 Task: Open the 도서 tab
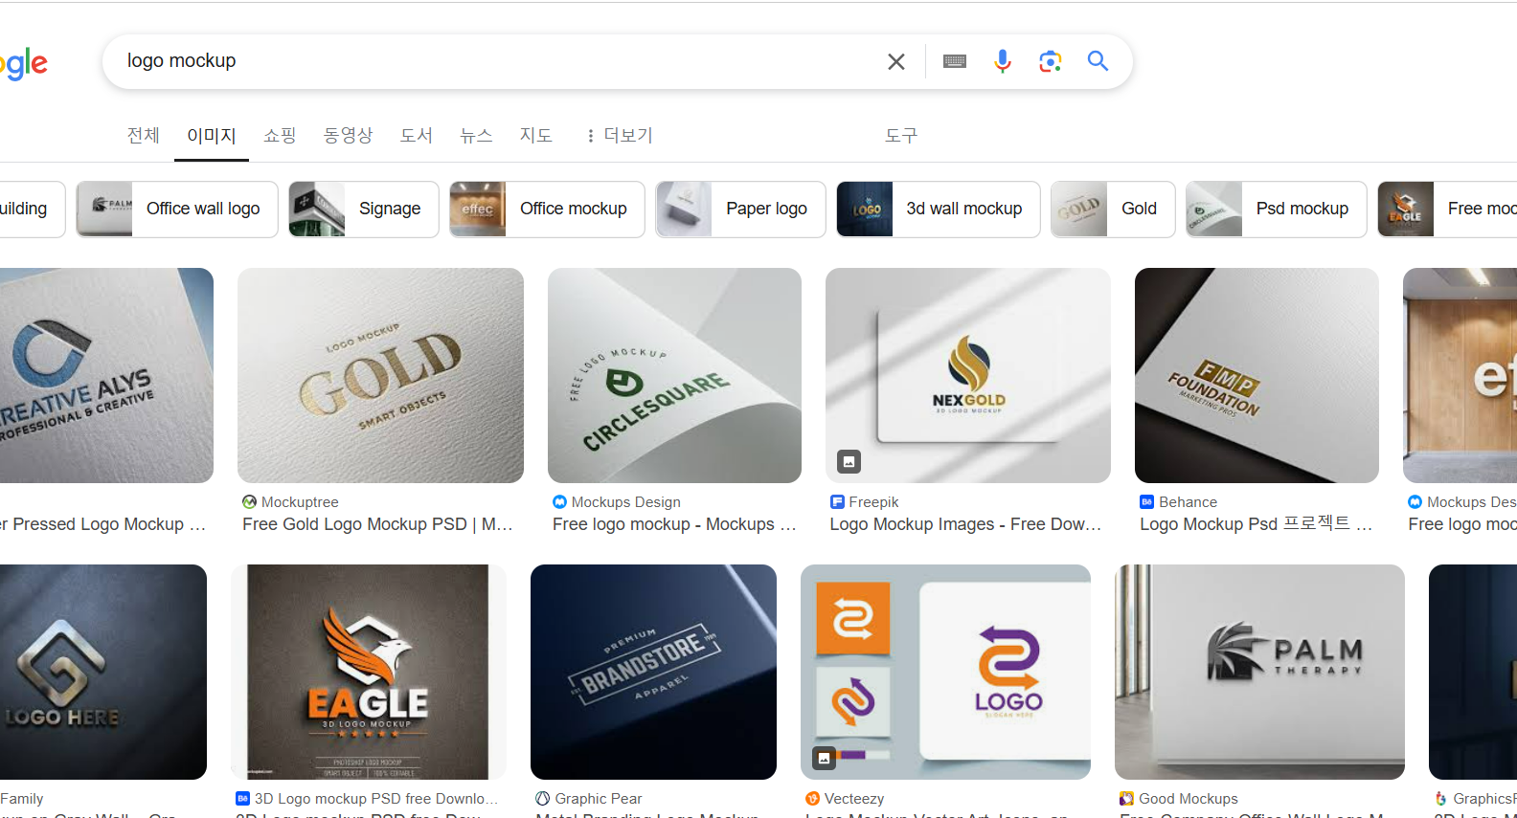pyautogui.click(x=417, y=135)
